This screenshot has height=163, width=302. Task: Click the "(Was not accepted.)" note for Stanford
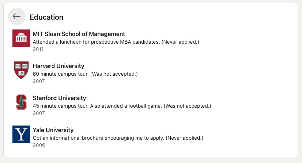coord(188,106)
